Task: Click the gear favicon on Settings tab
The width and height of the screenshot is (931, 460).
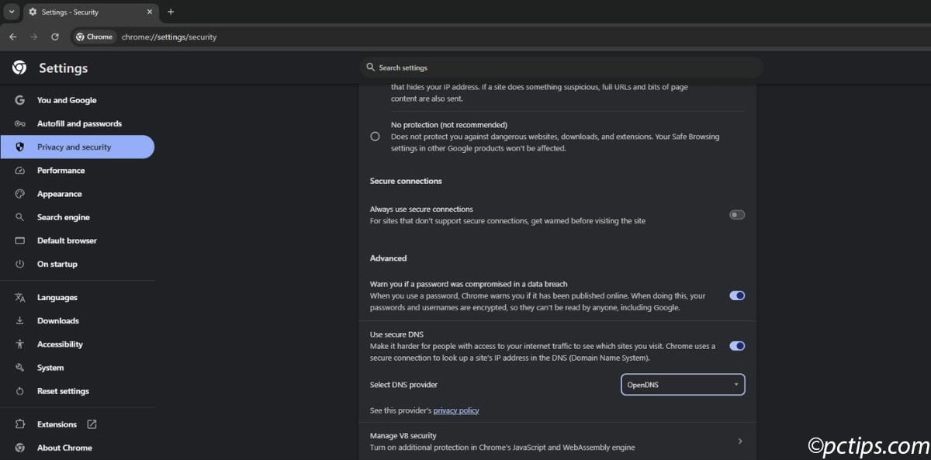Action: click(x=33, y=12)
